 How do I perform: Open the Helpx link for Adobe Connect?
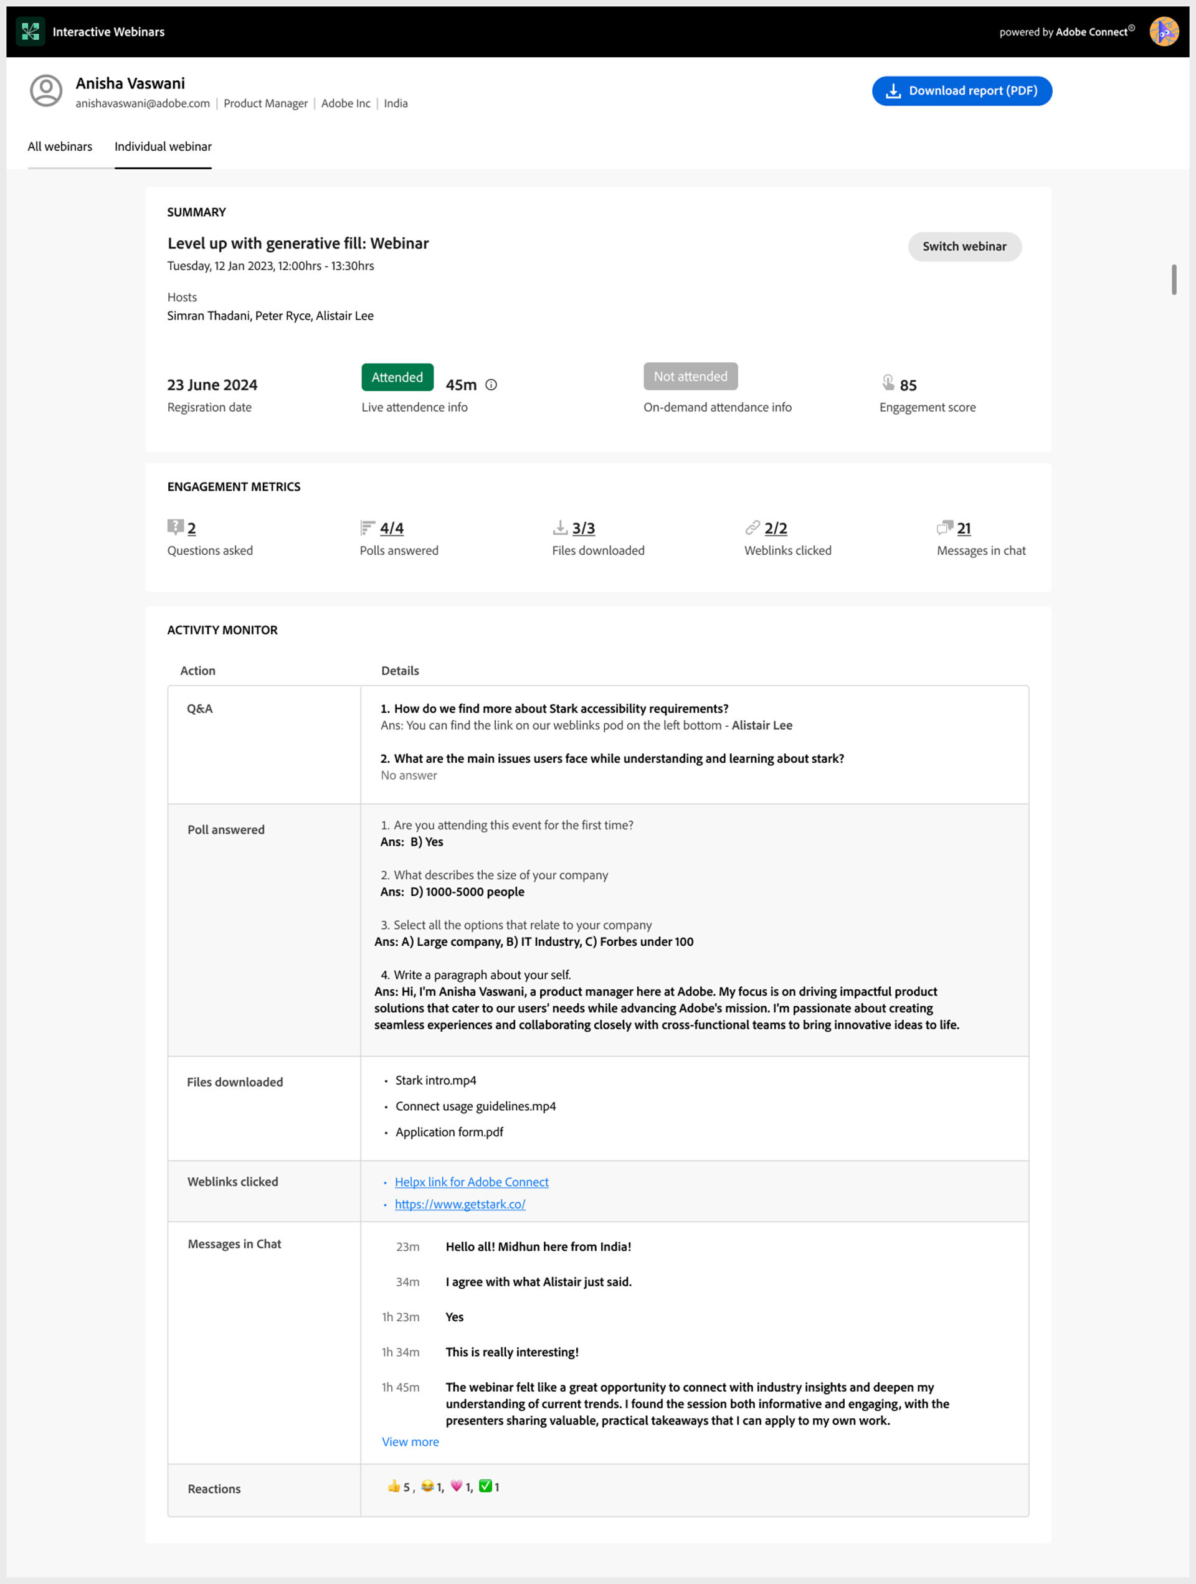click(472, 1181)
